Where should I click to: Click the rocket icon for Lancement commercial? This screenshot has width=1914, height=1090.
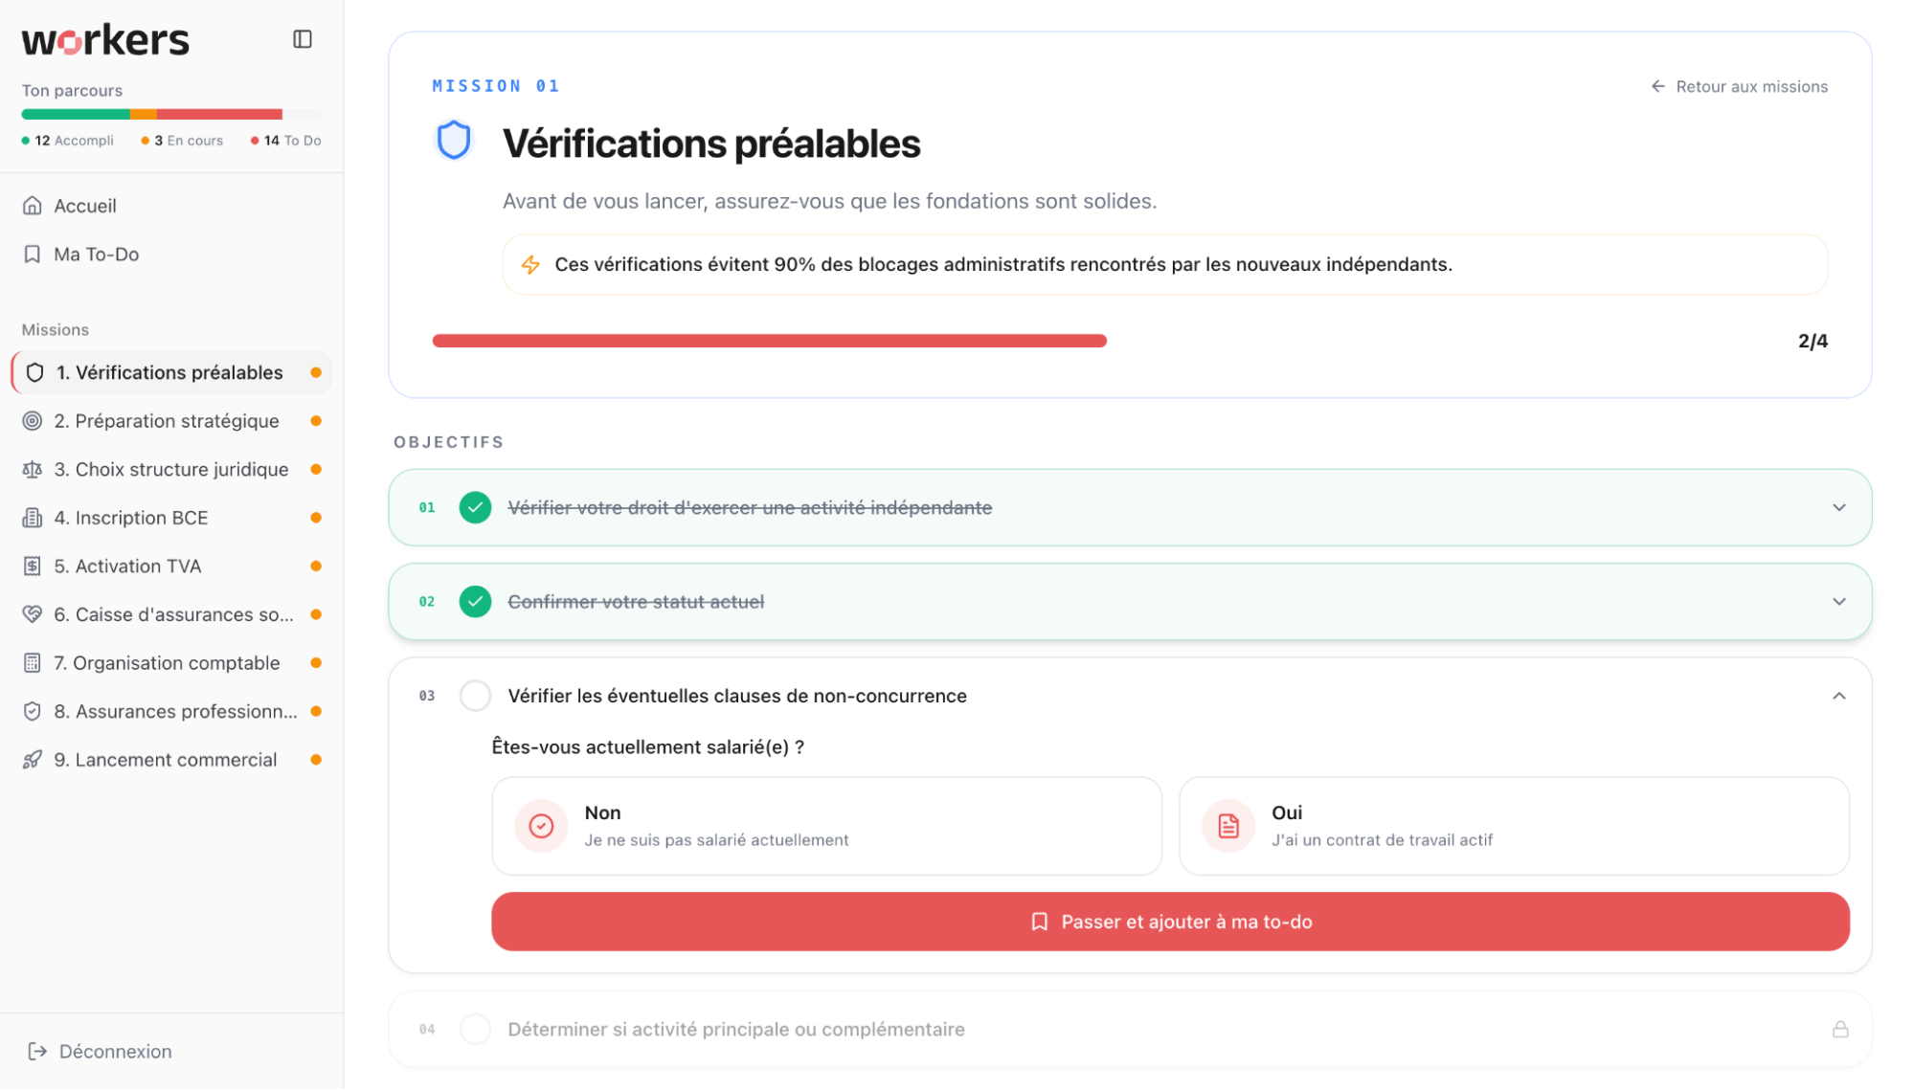[33, 760]
